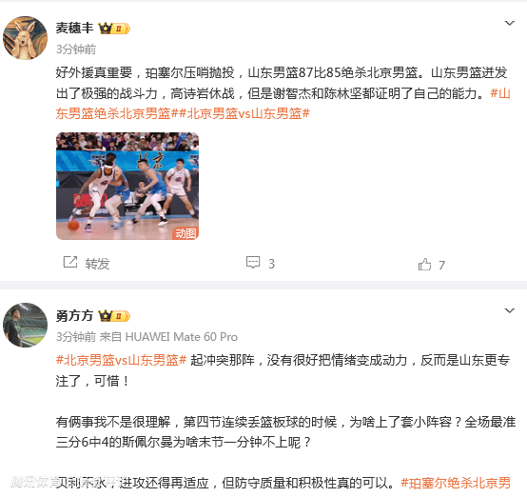
Task: Expand the options chevron on 勇方方's post
Action: tap(510, 310)
